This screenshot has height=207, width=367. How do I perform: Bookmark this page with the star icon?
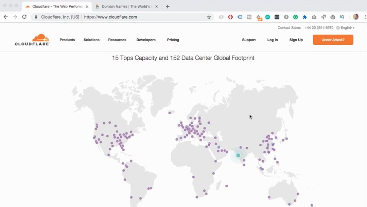209,17
